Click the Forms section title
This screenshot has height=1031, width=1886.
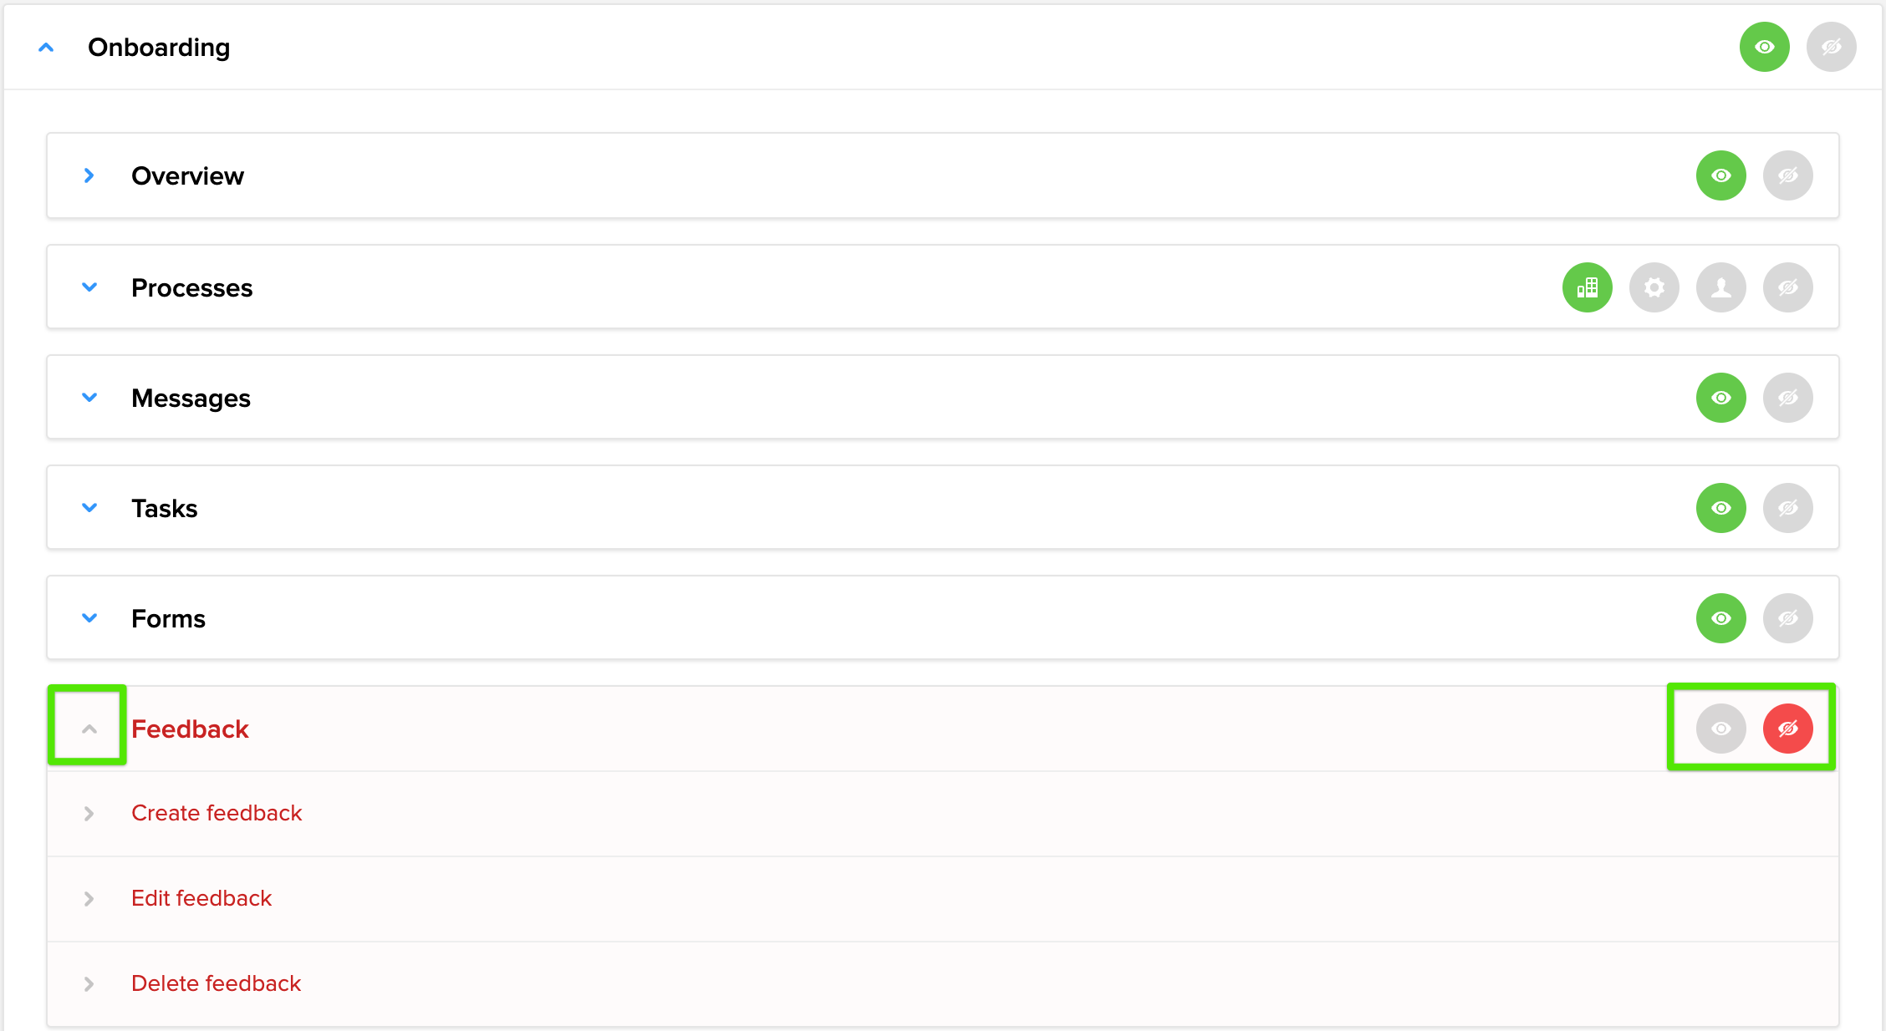[x=168, y=618]
